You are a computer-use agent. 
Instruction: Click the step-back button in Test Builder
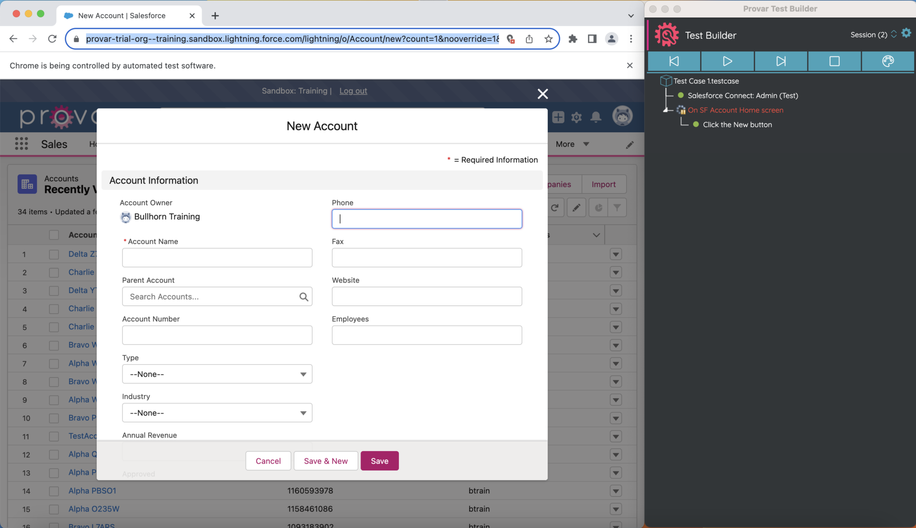[x=674, y=61]
